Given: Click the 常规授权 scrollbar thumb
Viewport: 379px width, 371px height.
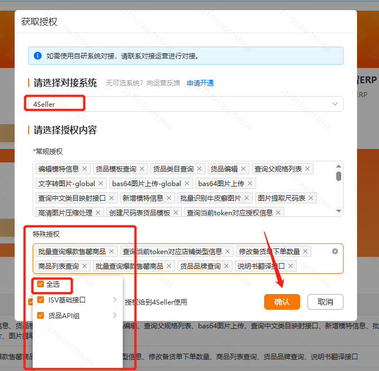Looking at the screenshot, I should [338, 176].
